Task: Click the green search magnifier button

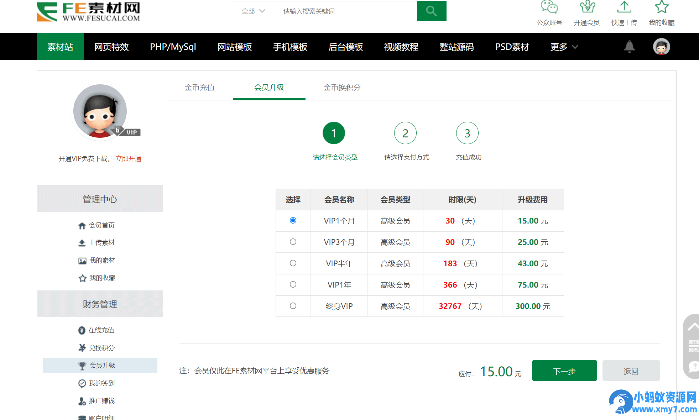Action: [431, 11]
